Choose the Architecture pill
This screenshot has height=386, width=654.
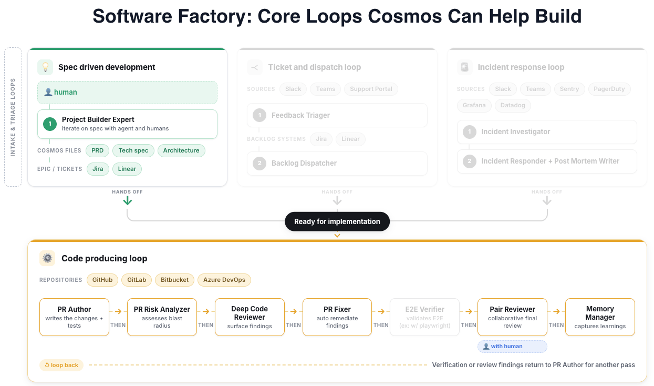point(181,150)
